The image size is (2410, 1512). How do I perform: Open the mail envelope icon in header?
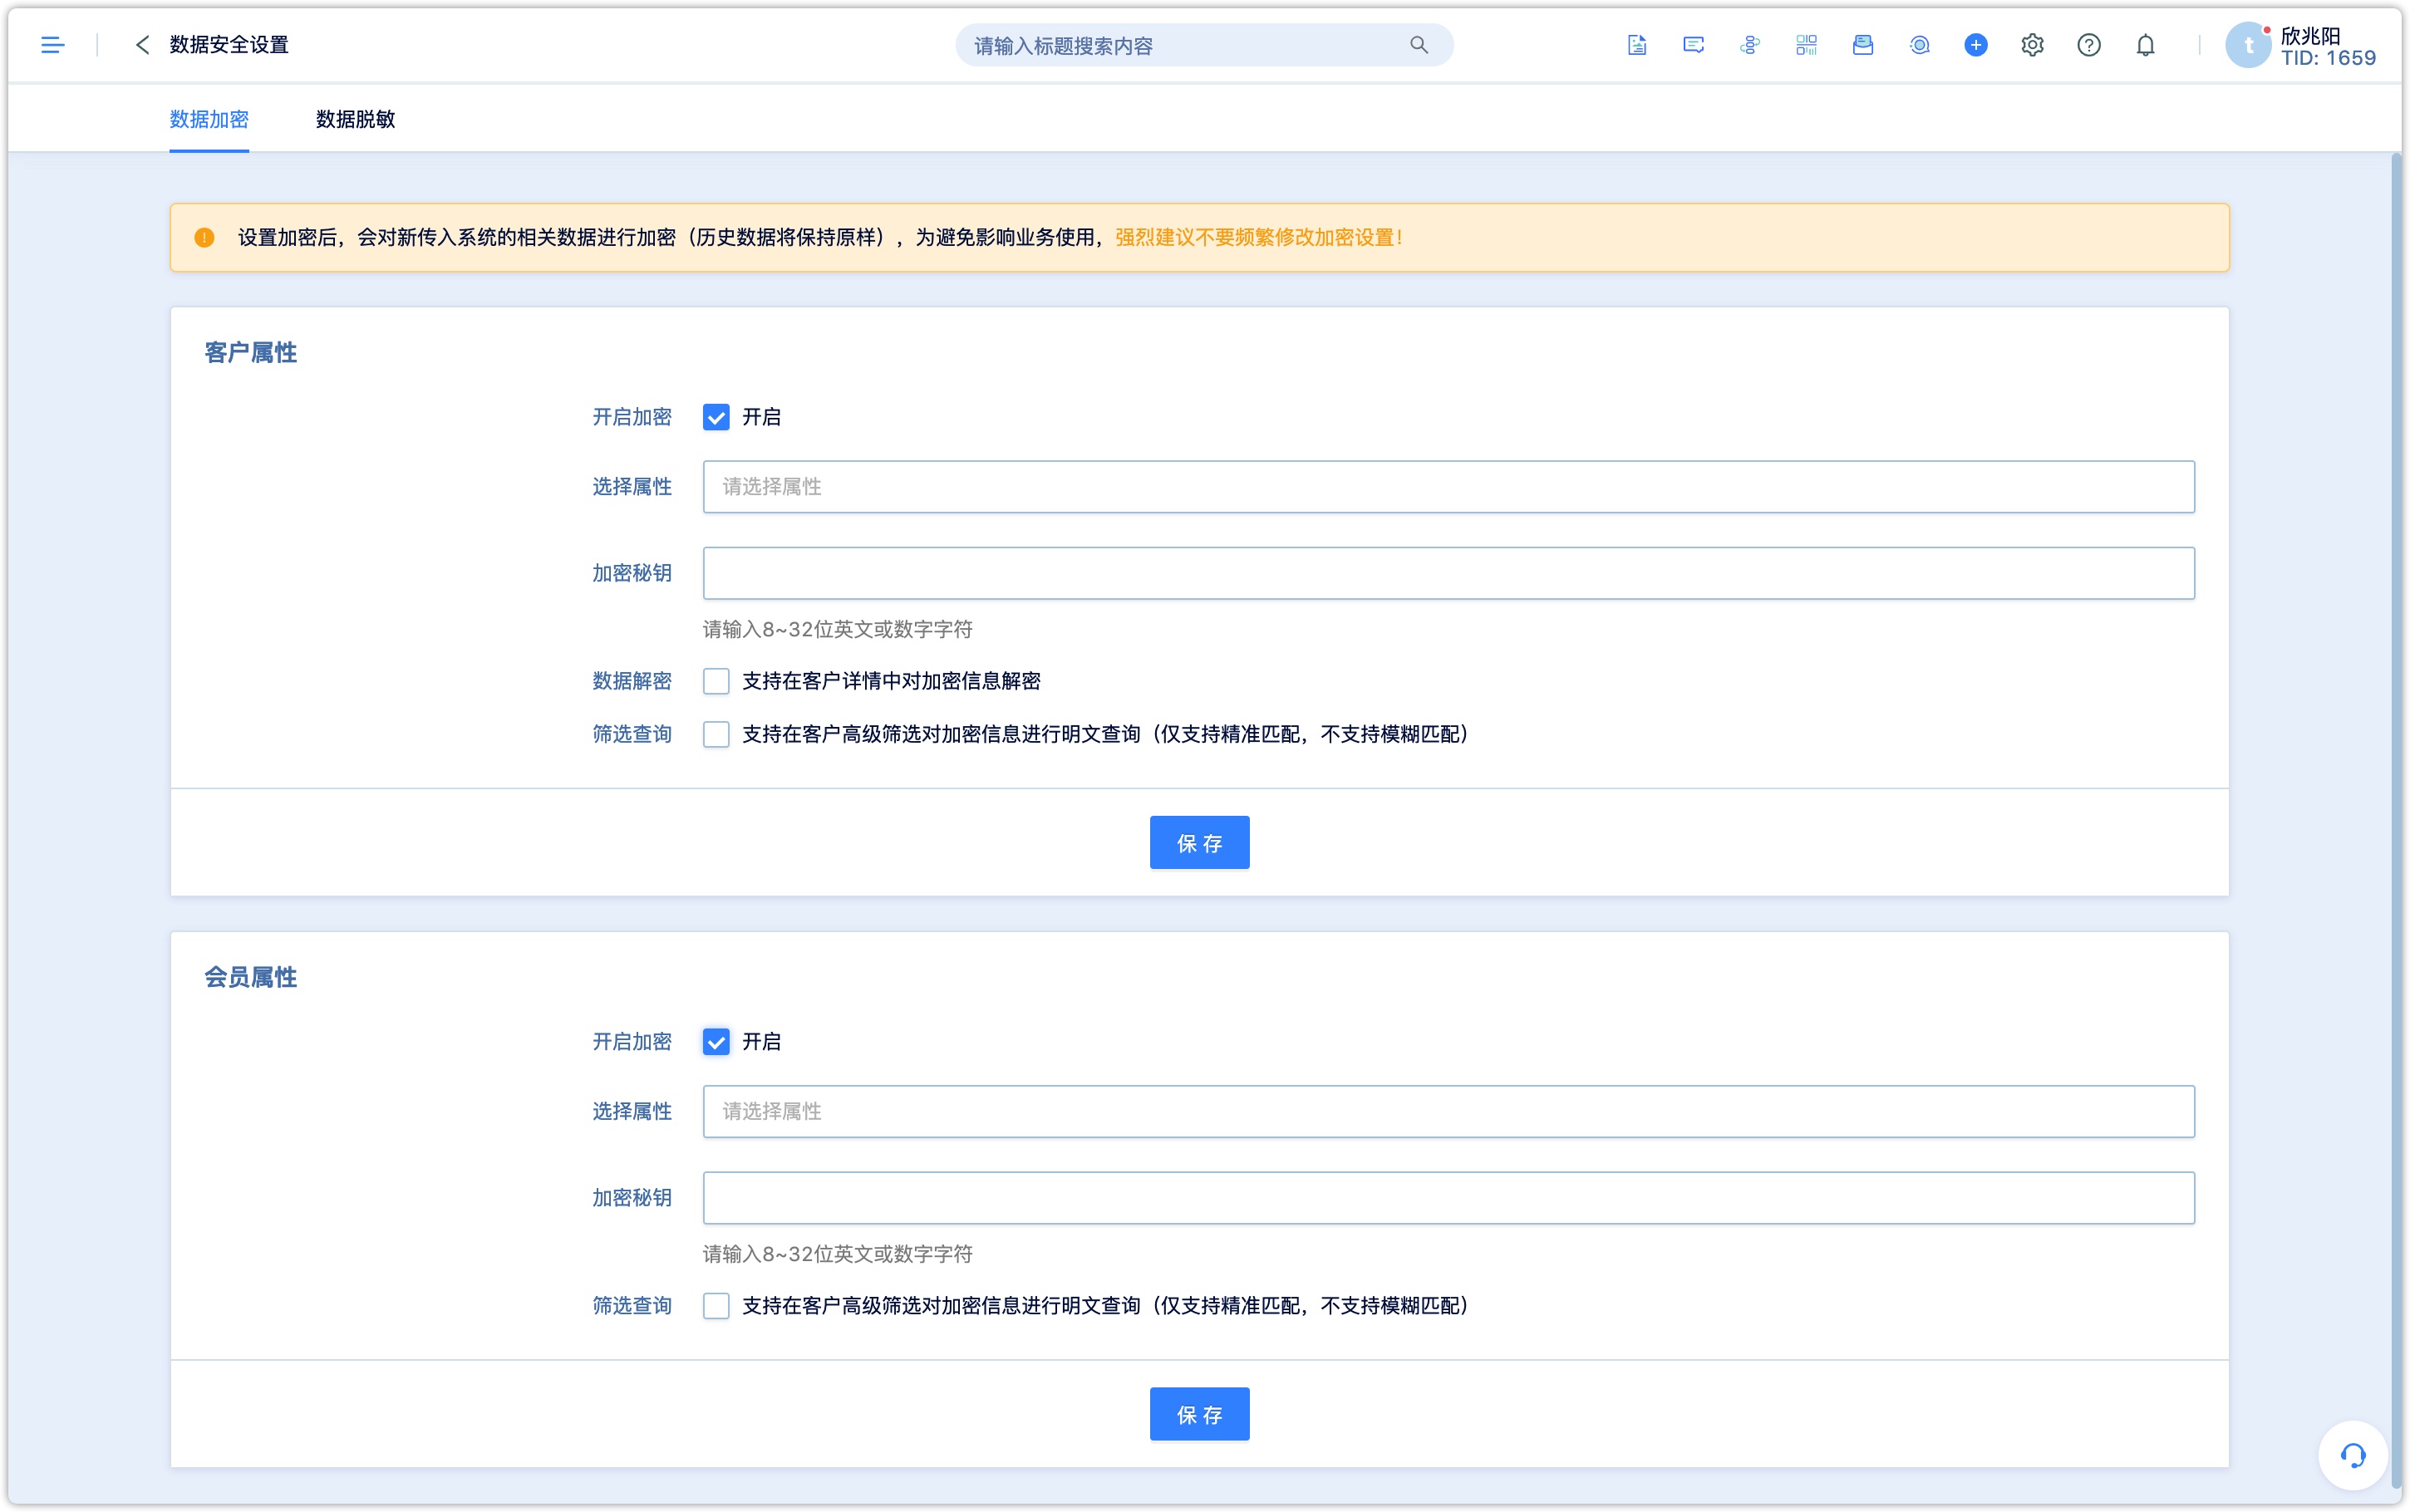coord(1862,45)
